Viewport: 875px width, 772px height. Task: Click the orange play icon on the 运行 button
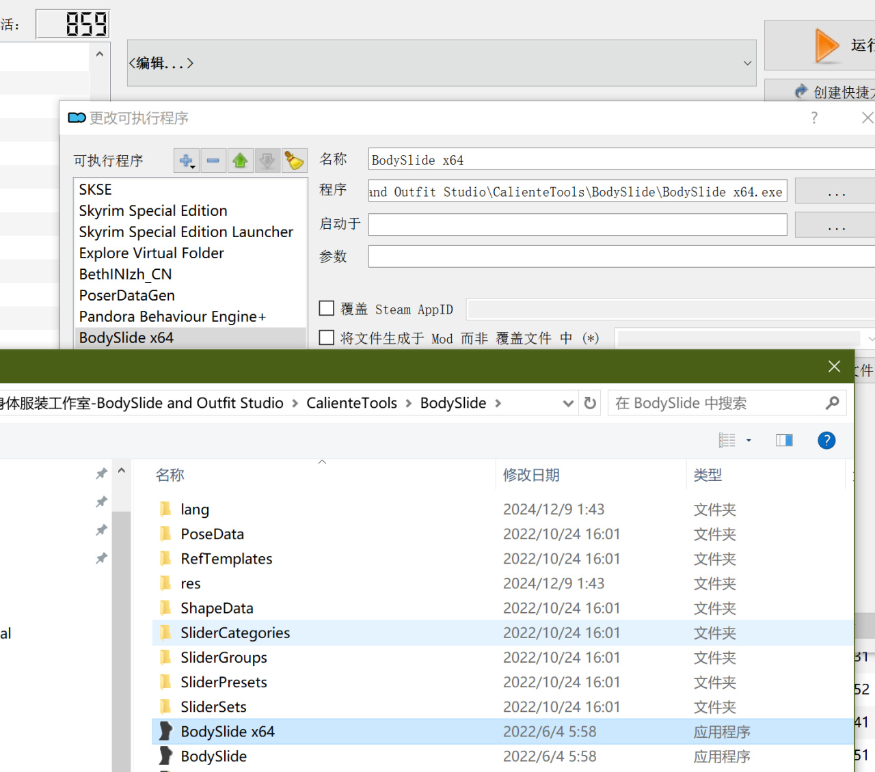click(x=827, y=46)
